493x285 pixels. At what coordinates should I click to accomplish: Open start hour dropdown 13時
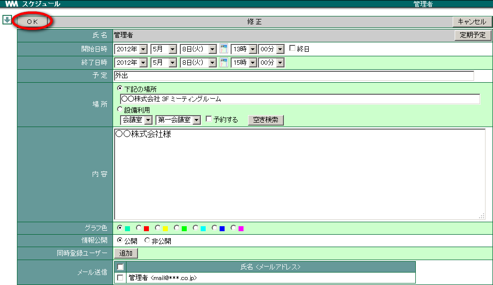pos(244,49)
